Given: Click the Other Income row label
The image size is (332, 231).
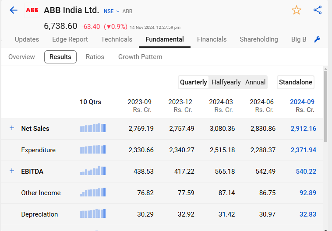Looking at the screenshot, I should pos(41,192).
